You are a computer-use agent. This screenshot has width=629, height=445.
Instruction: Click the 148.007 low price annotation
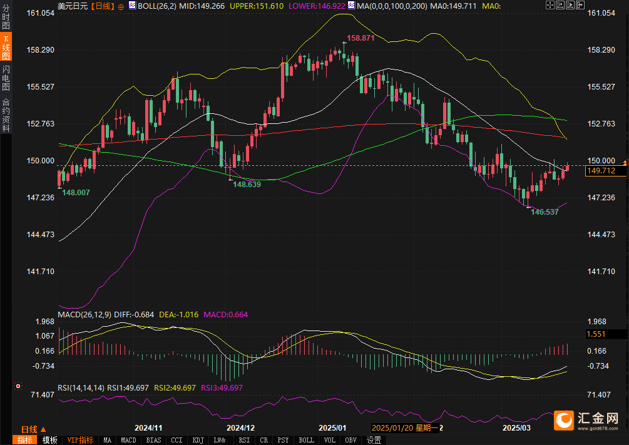[x=76, y=193]
